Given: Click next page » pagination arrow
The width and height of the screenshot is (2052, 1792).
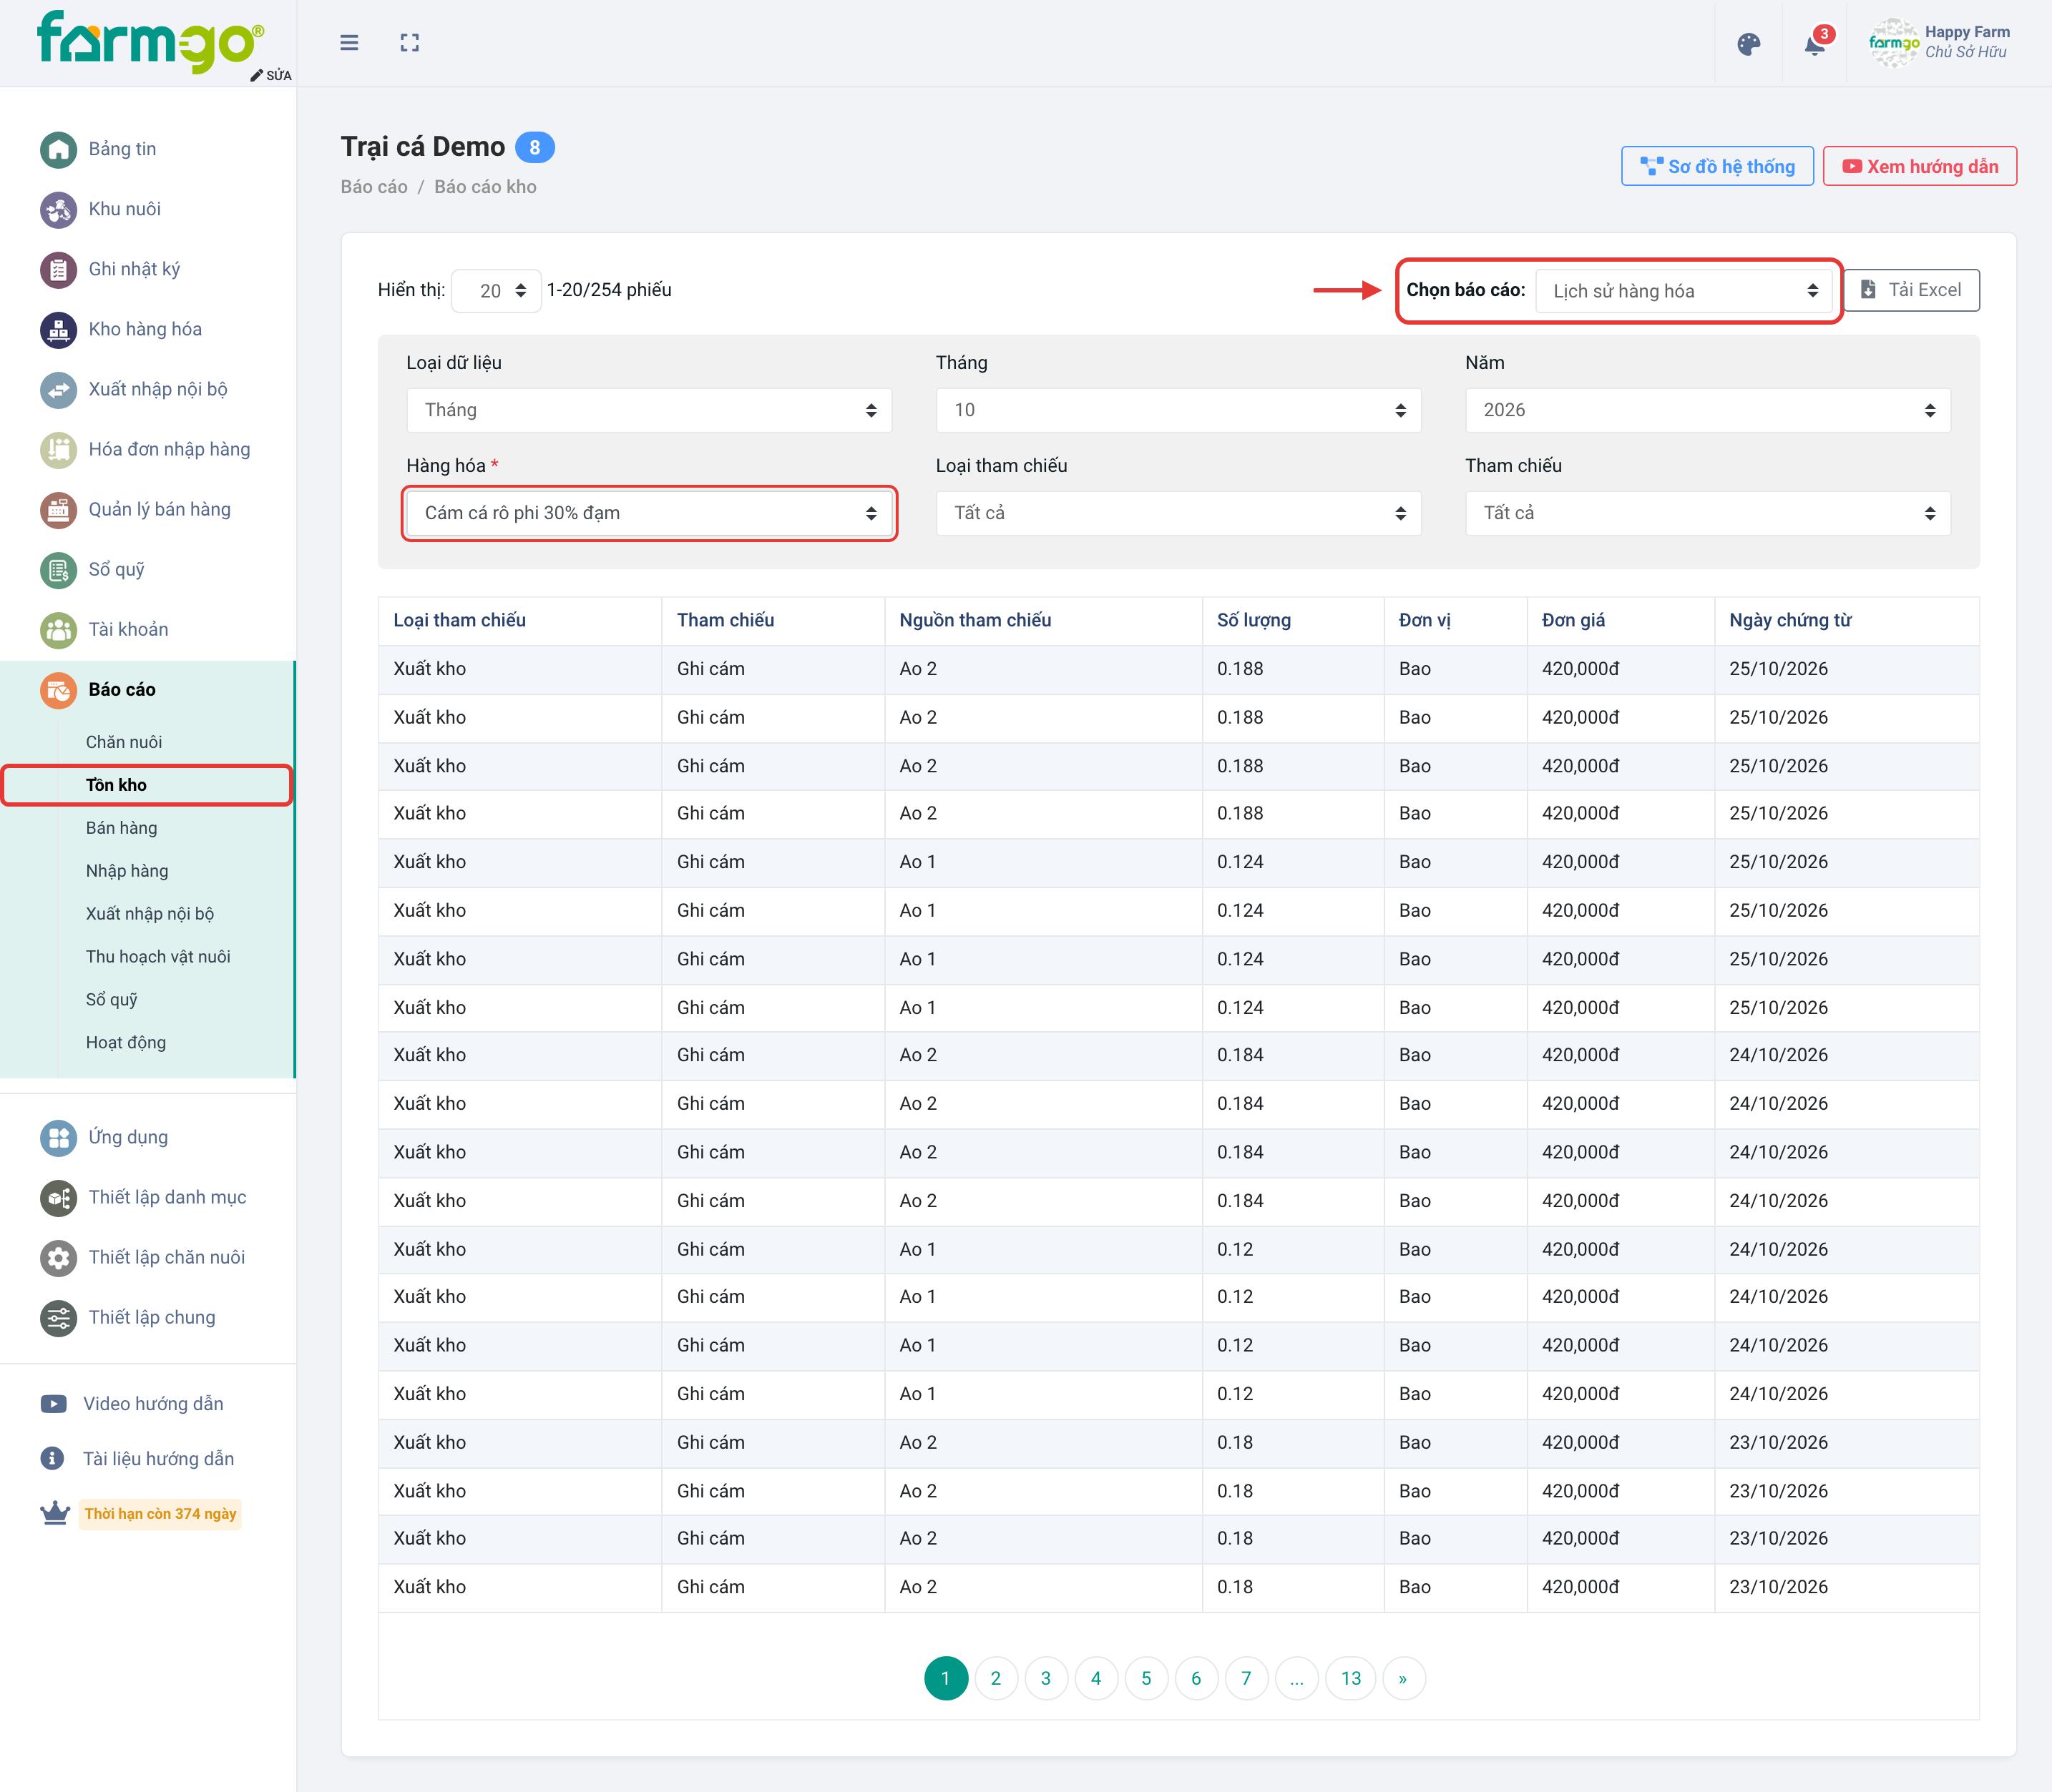Looking at the screenshot, I should coord(1402,1679).
